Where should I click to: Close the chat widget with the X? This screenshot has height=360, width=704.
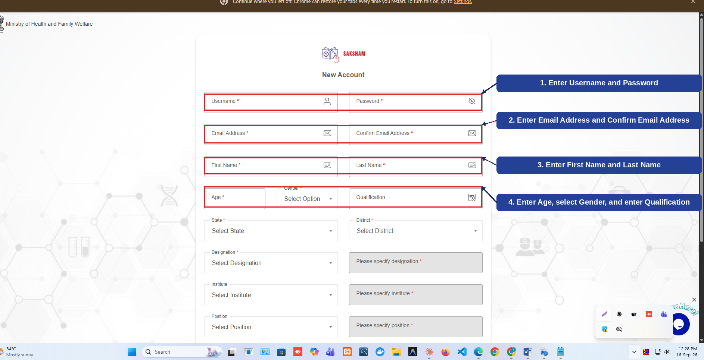point(694,300)
